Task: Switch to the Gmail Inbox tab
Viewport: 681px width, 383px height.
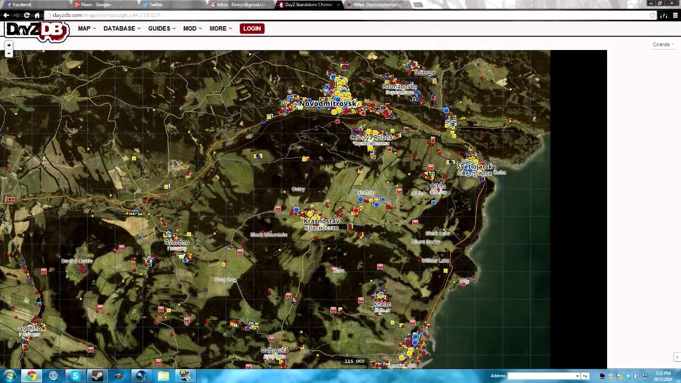Action: tap(241, 5)
